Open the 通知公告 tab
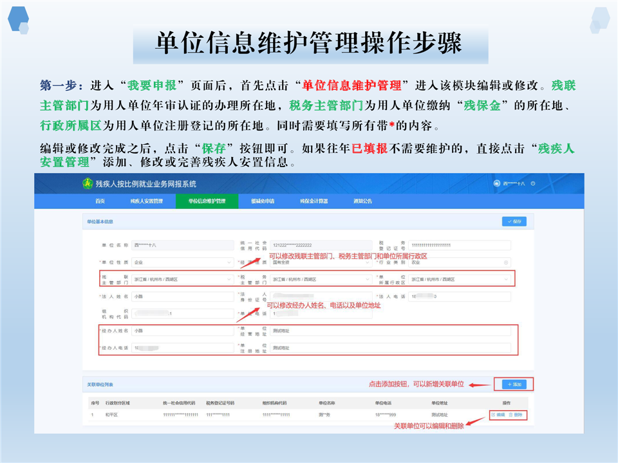 coord(362,201)
